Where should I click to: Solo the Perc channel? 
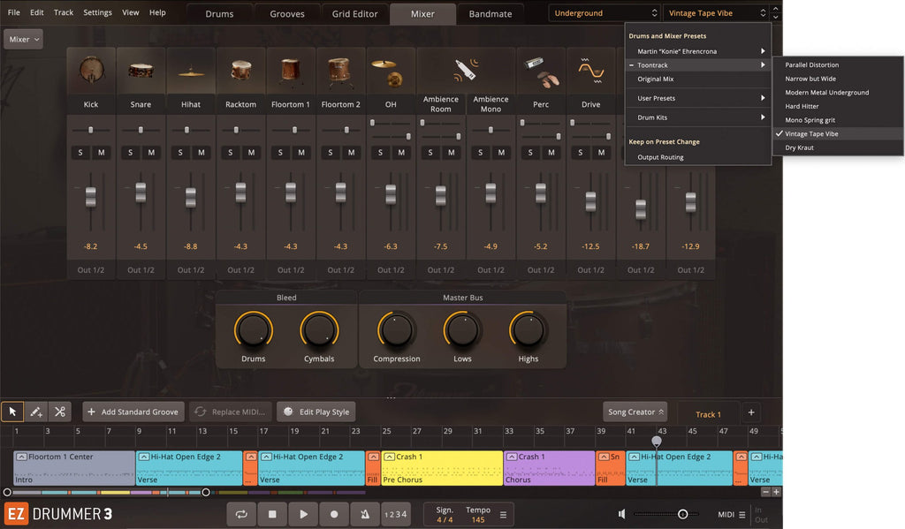tap(530, 152)
